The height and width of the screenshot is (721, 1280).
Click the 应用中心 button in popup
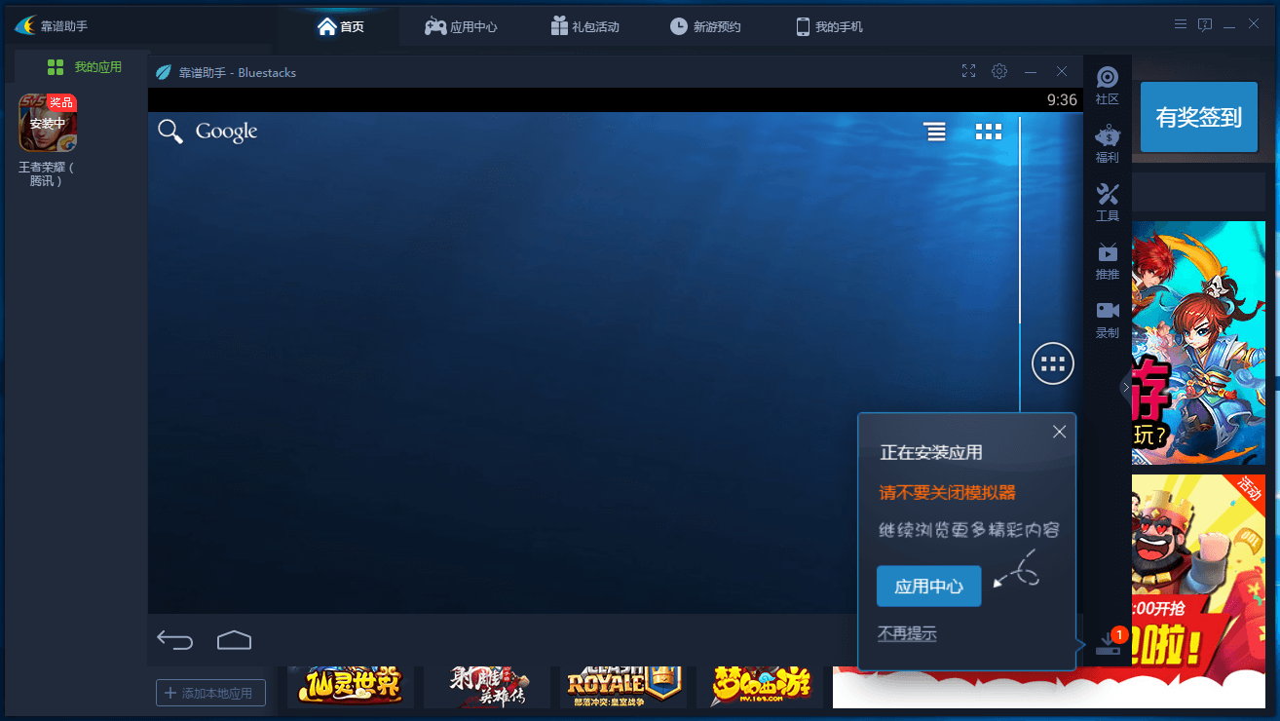(928, 587)
